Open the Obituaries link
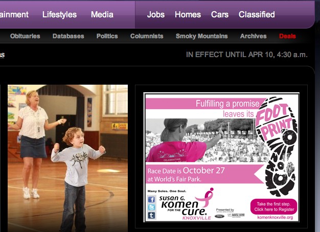320x232 pixels. (x=25, y=36)
